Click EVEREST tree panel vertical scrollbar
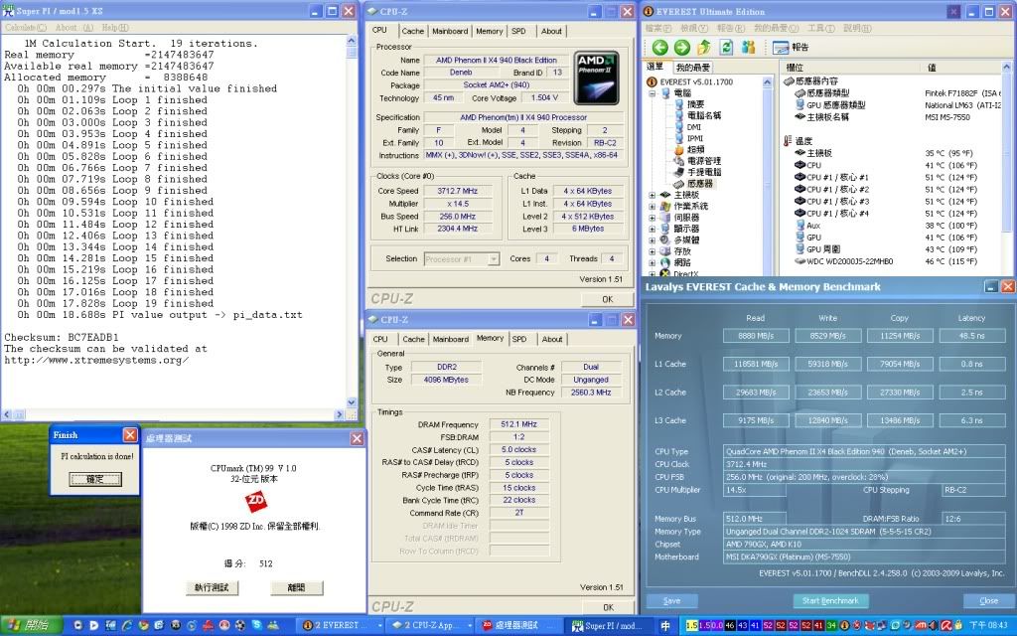The height and width of the screenshot is (636, 1017). click(x=768, y=177)
